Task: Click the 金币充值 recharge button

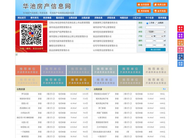Action: pyautogui.click(x=160, y=11)
